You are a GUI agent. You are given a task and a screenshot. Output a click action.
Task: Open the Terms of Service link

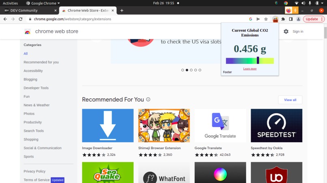(x=37, y=180)
